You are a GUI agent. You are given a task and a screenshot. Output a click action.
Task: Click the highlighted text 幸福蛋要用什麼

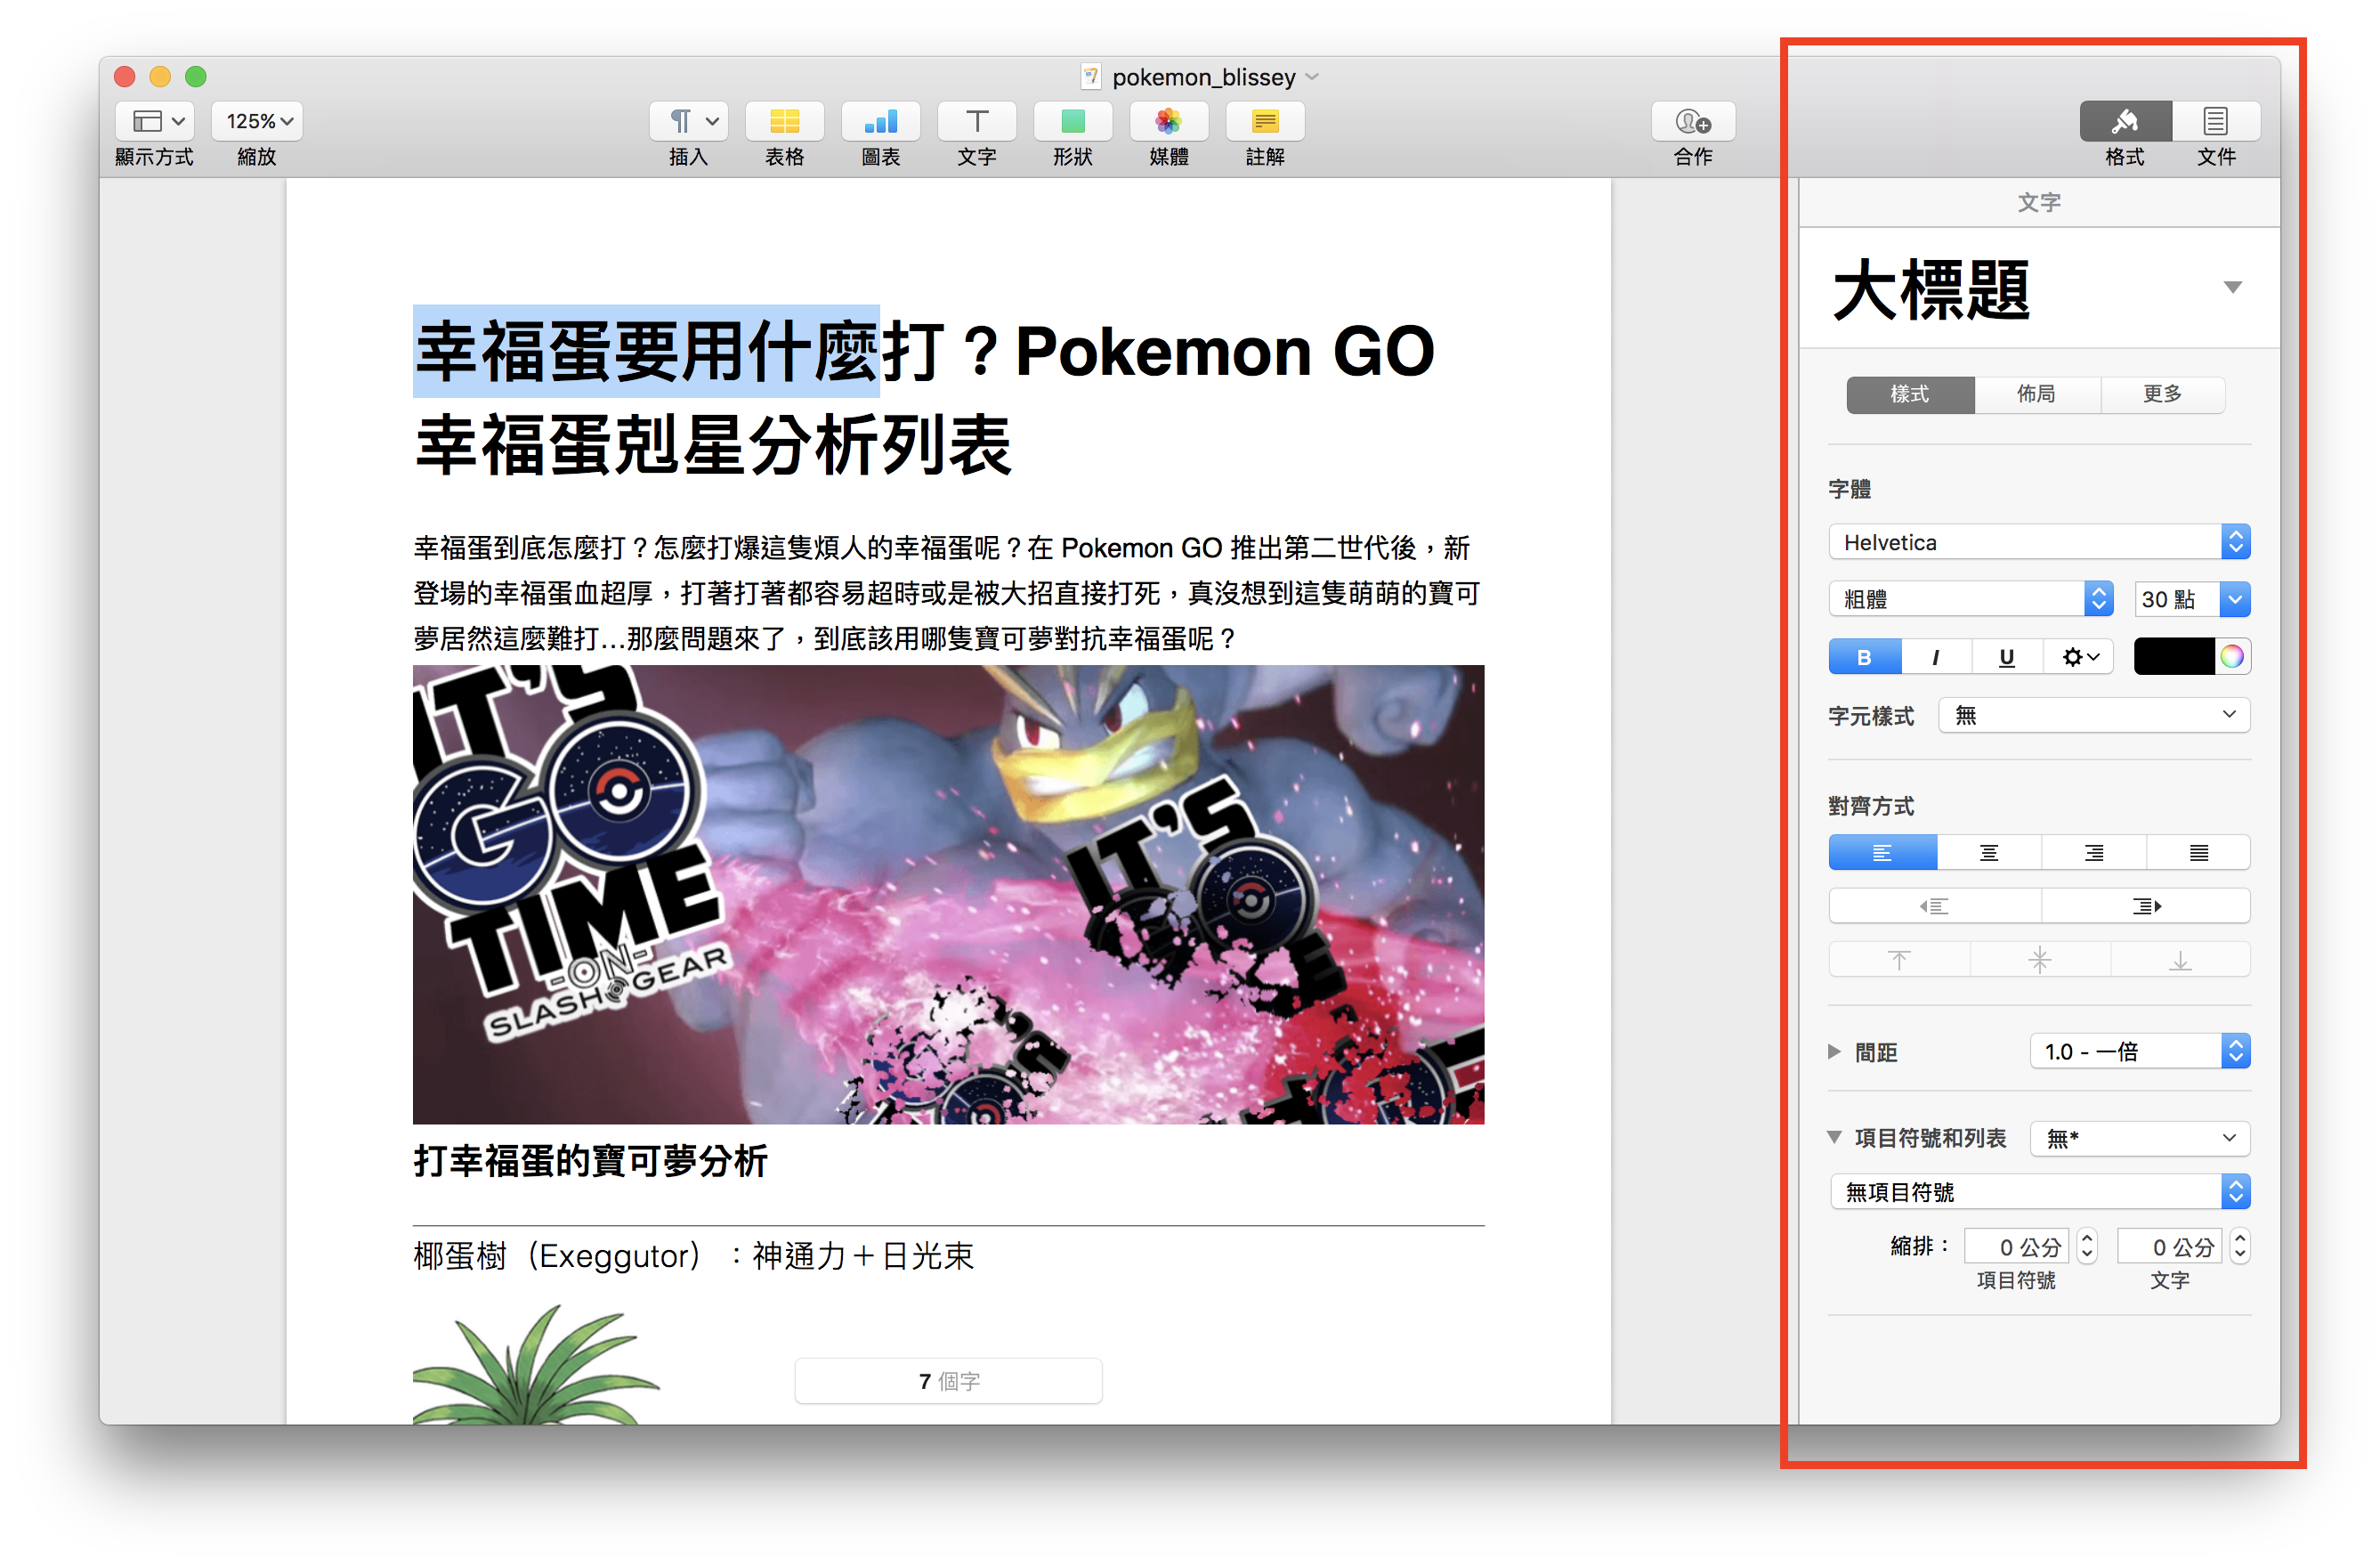coord(646,351)
